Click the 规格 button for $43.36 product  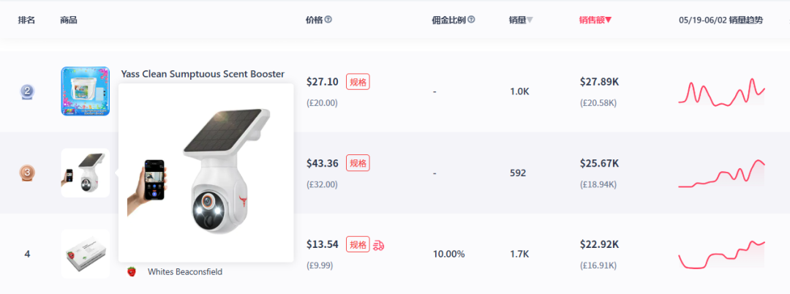tap(358, 163)
